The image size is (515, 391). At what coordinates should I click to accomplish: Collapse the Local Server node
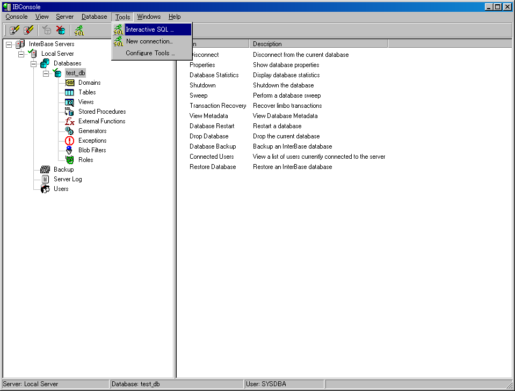point(21,54)
